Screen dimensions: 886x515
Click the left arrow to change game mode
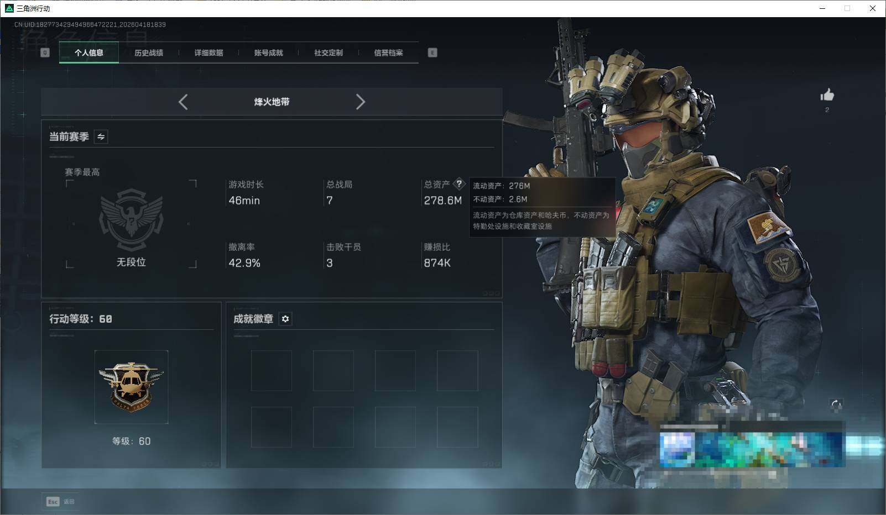(183, 102)
